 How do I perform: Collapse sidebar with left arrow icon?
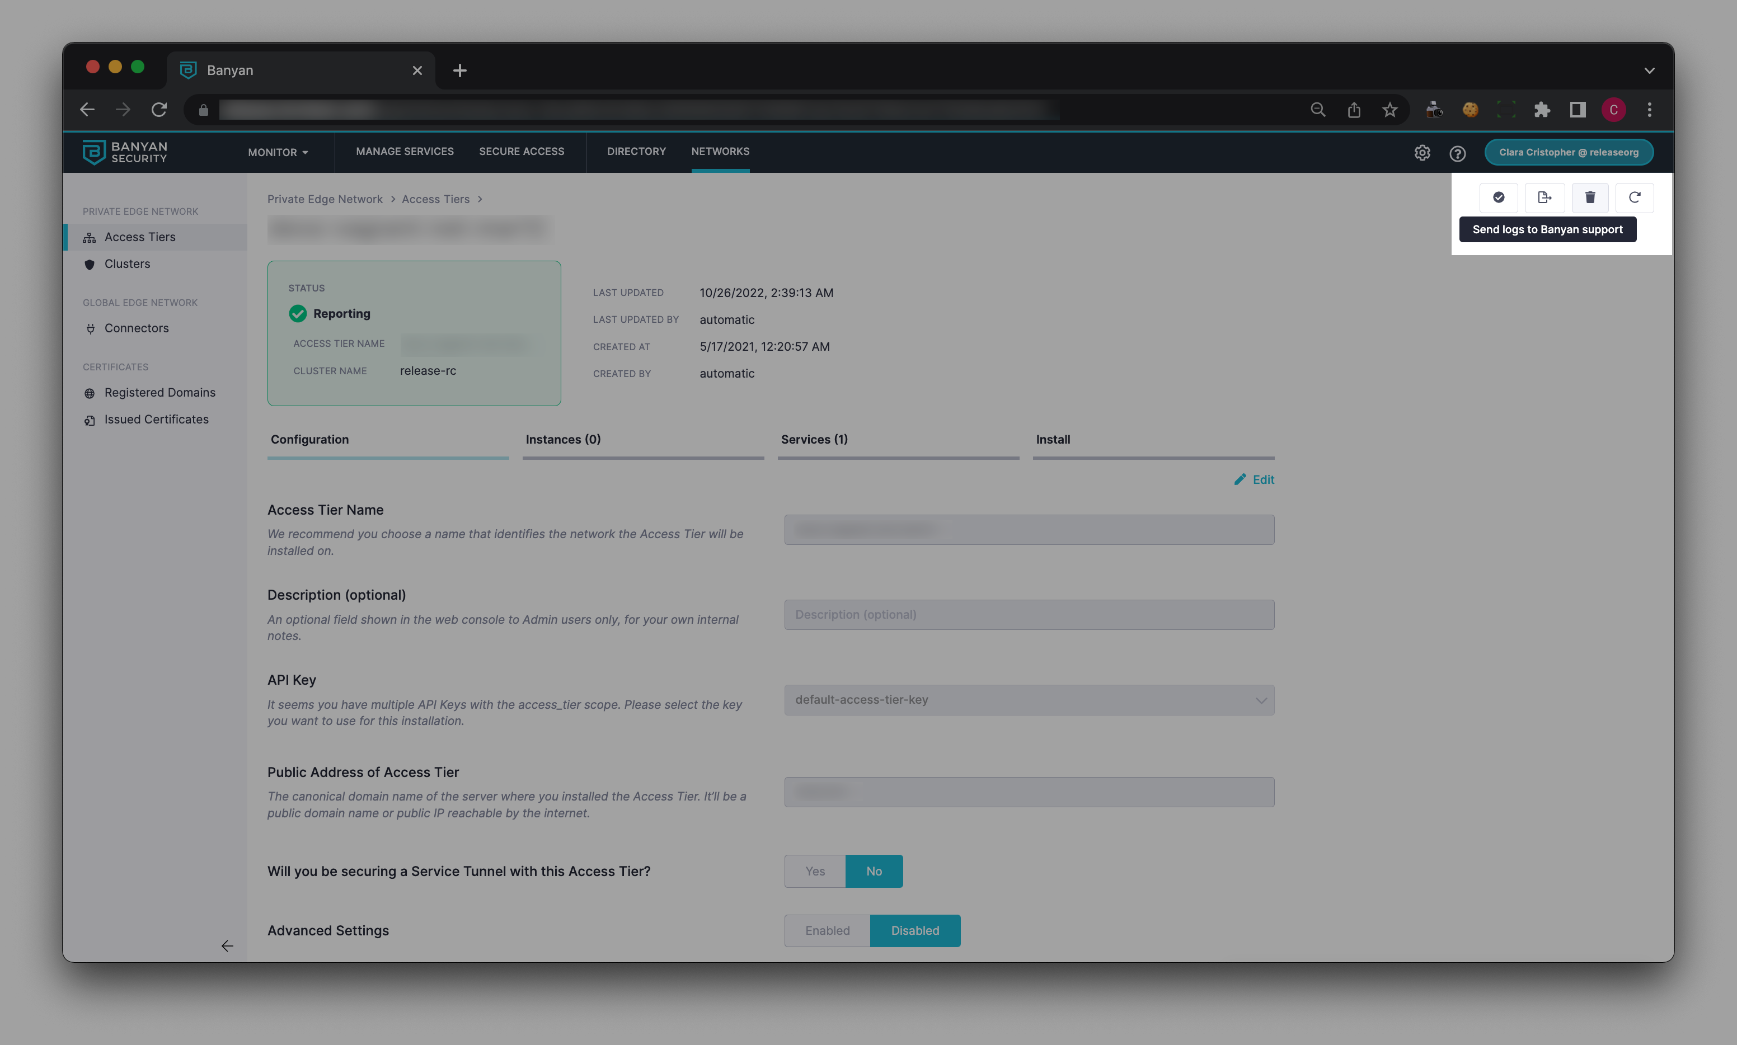coord(227,946)
